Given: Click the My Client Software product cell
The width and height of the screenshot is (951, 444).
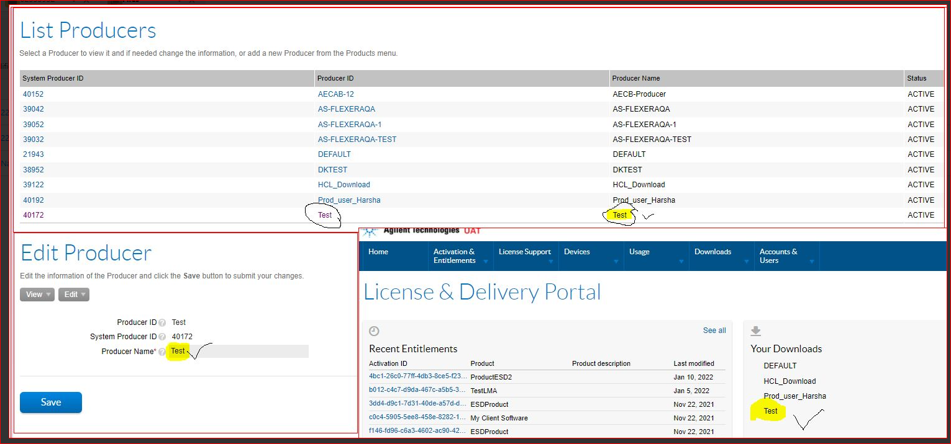Looking at the screenshot, I should coord(499,418).
